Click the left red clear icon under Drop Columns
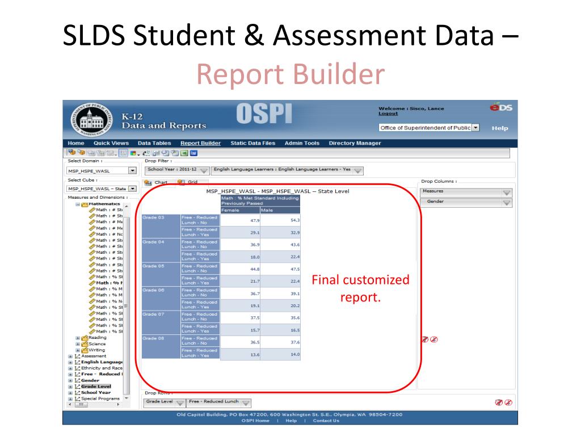 click(x=425, y=339)
